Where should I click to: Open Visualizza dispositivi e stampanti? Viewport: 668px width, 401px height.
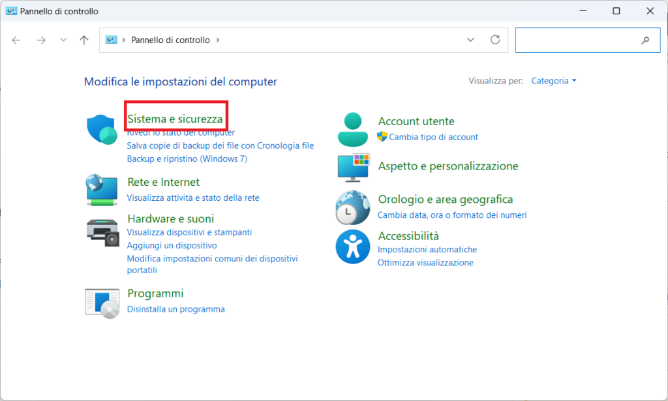[189, 232]
